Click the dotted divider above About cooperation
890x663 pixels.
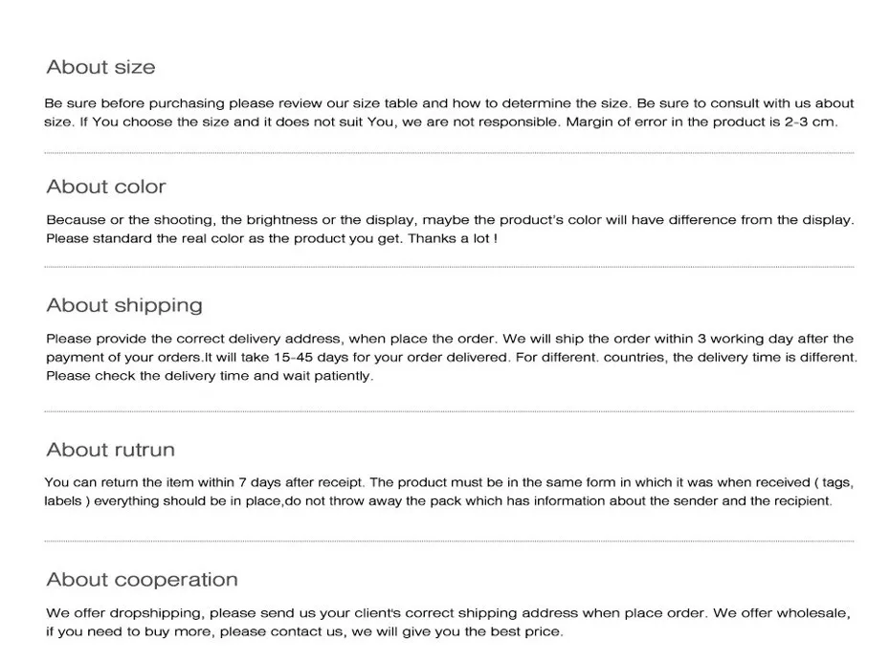pos(449,541)
